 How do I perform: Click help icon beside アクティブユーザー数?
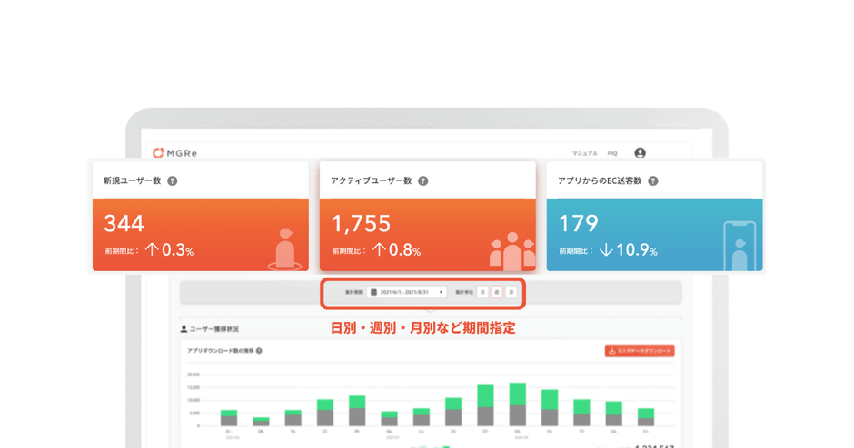pos(422,180)
